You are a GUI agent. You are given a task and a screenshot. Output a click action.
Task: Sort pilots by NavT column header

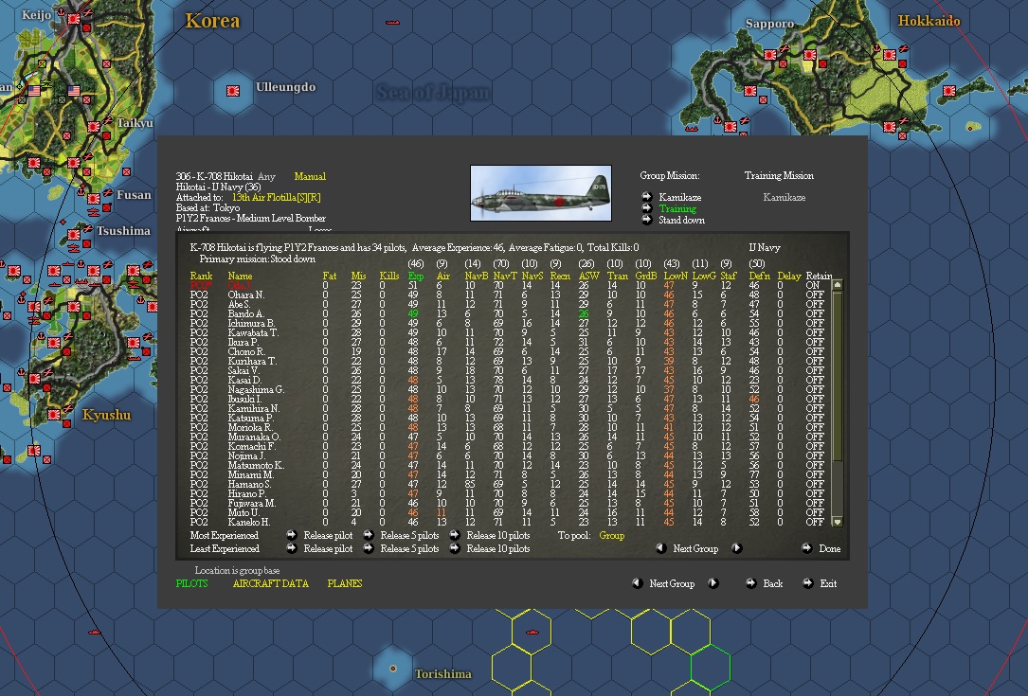coord(505,276)
